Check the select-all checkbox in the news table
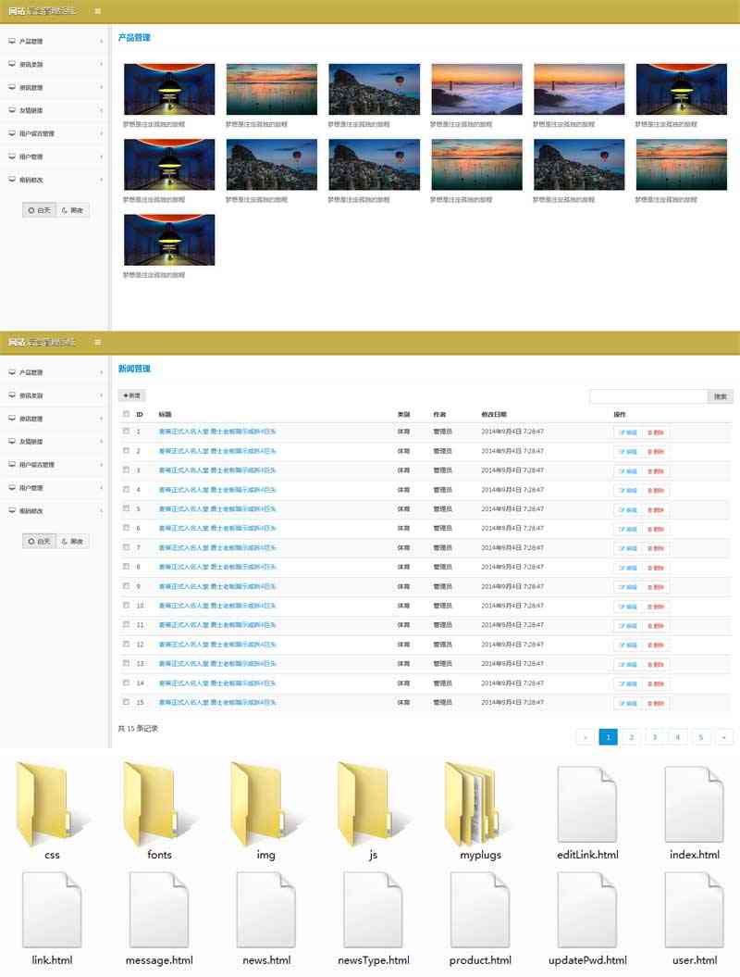The width and height of the screenshot is (740, 977). coord(127,415)
